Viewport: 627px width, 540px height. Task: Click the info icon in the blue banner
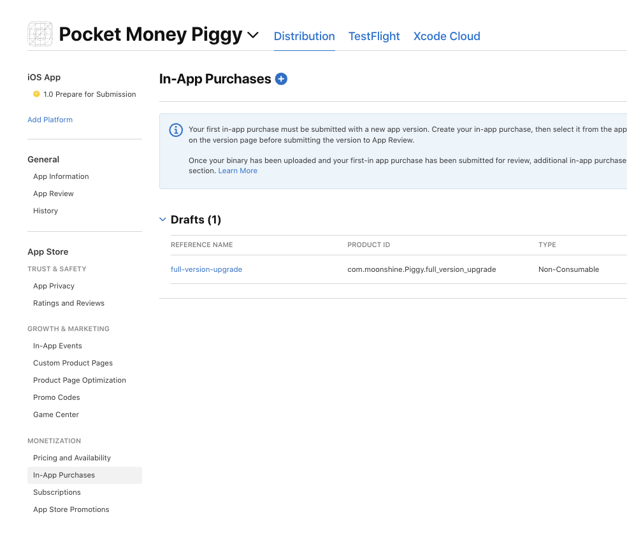(176, 130)
